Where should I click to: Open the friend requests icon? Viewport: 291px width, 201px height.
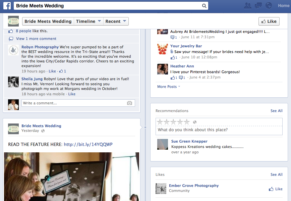(x=248, y=6)
